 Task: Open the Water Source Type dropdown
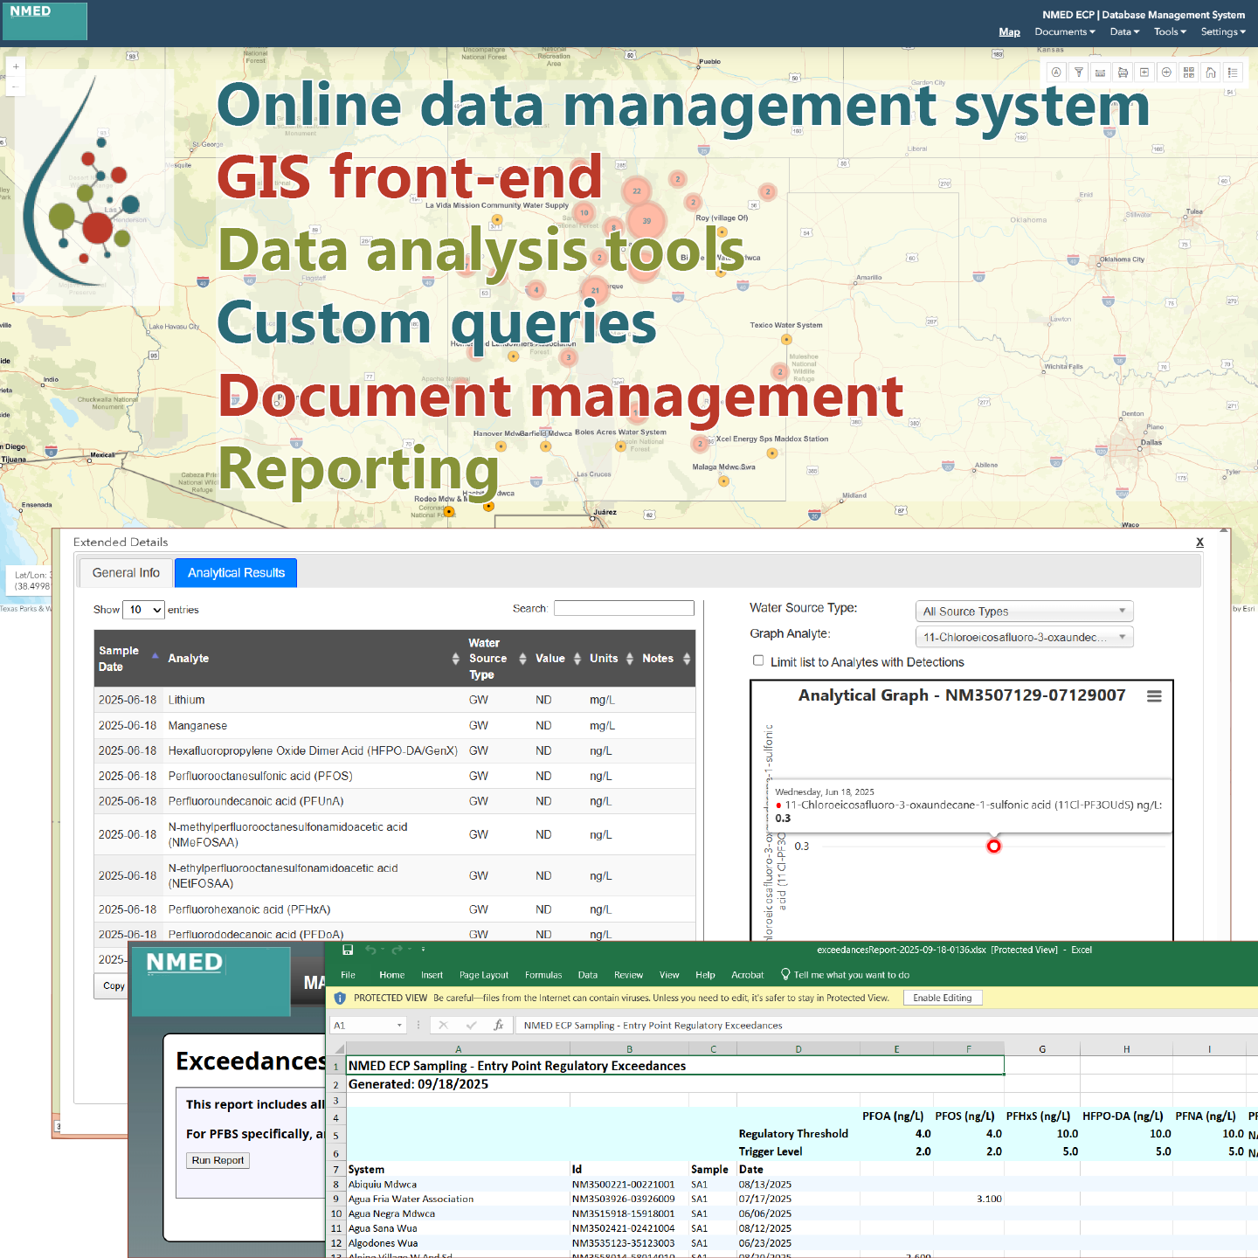1023,612
